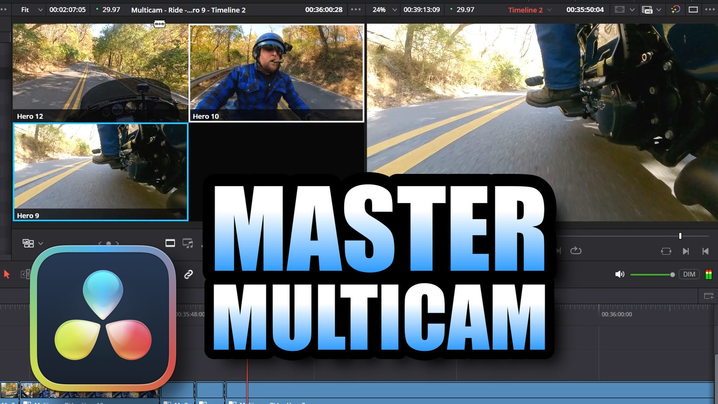Toggle the linked selection chain icon

(188, 275)
